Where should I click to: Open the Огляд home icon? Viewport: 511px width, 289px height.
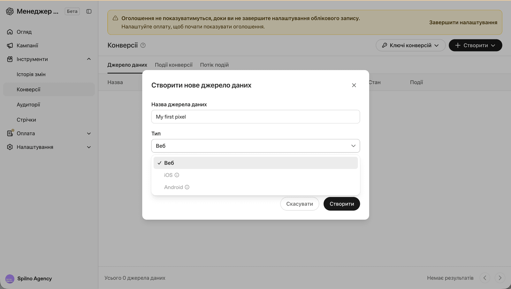tap(10, 32)
